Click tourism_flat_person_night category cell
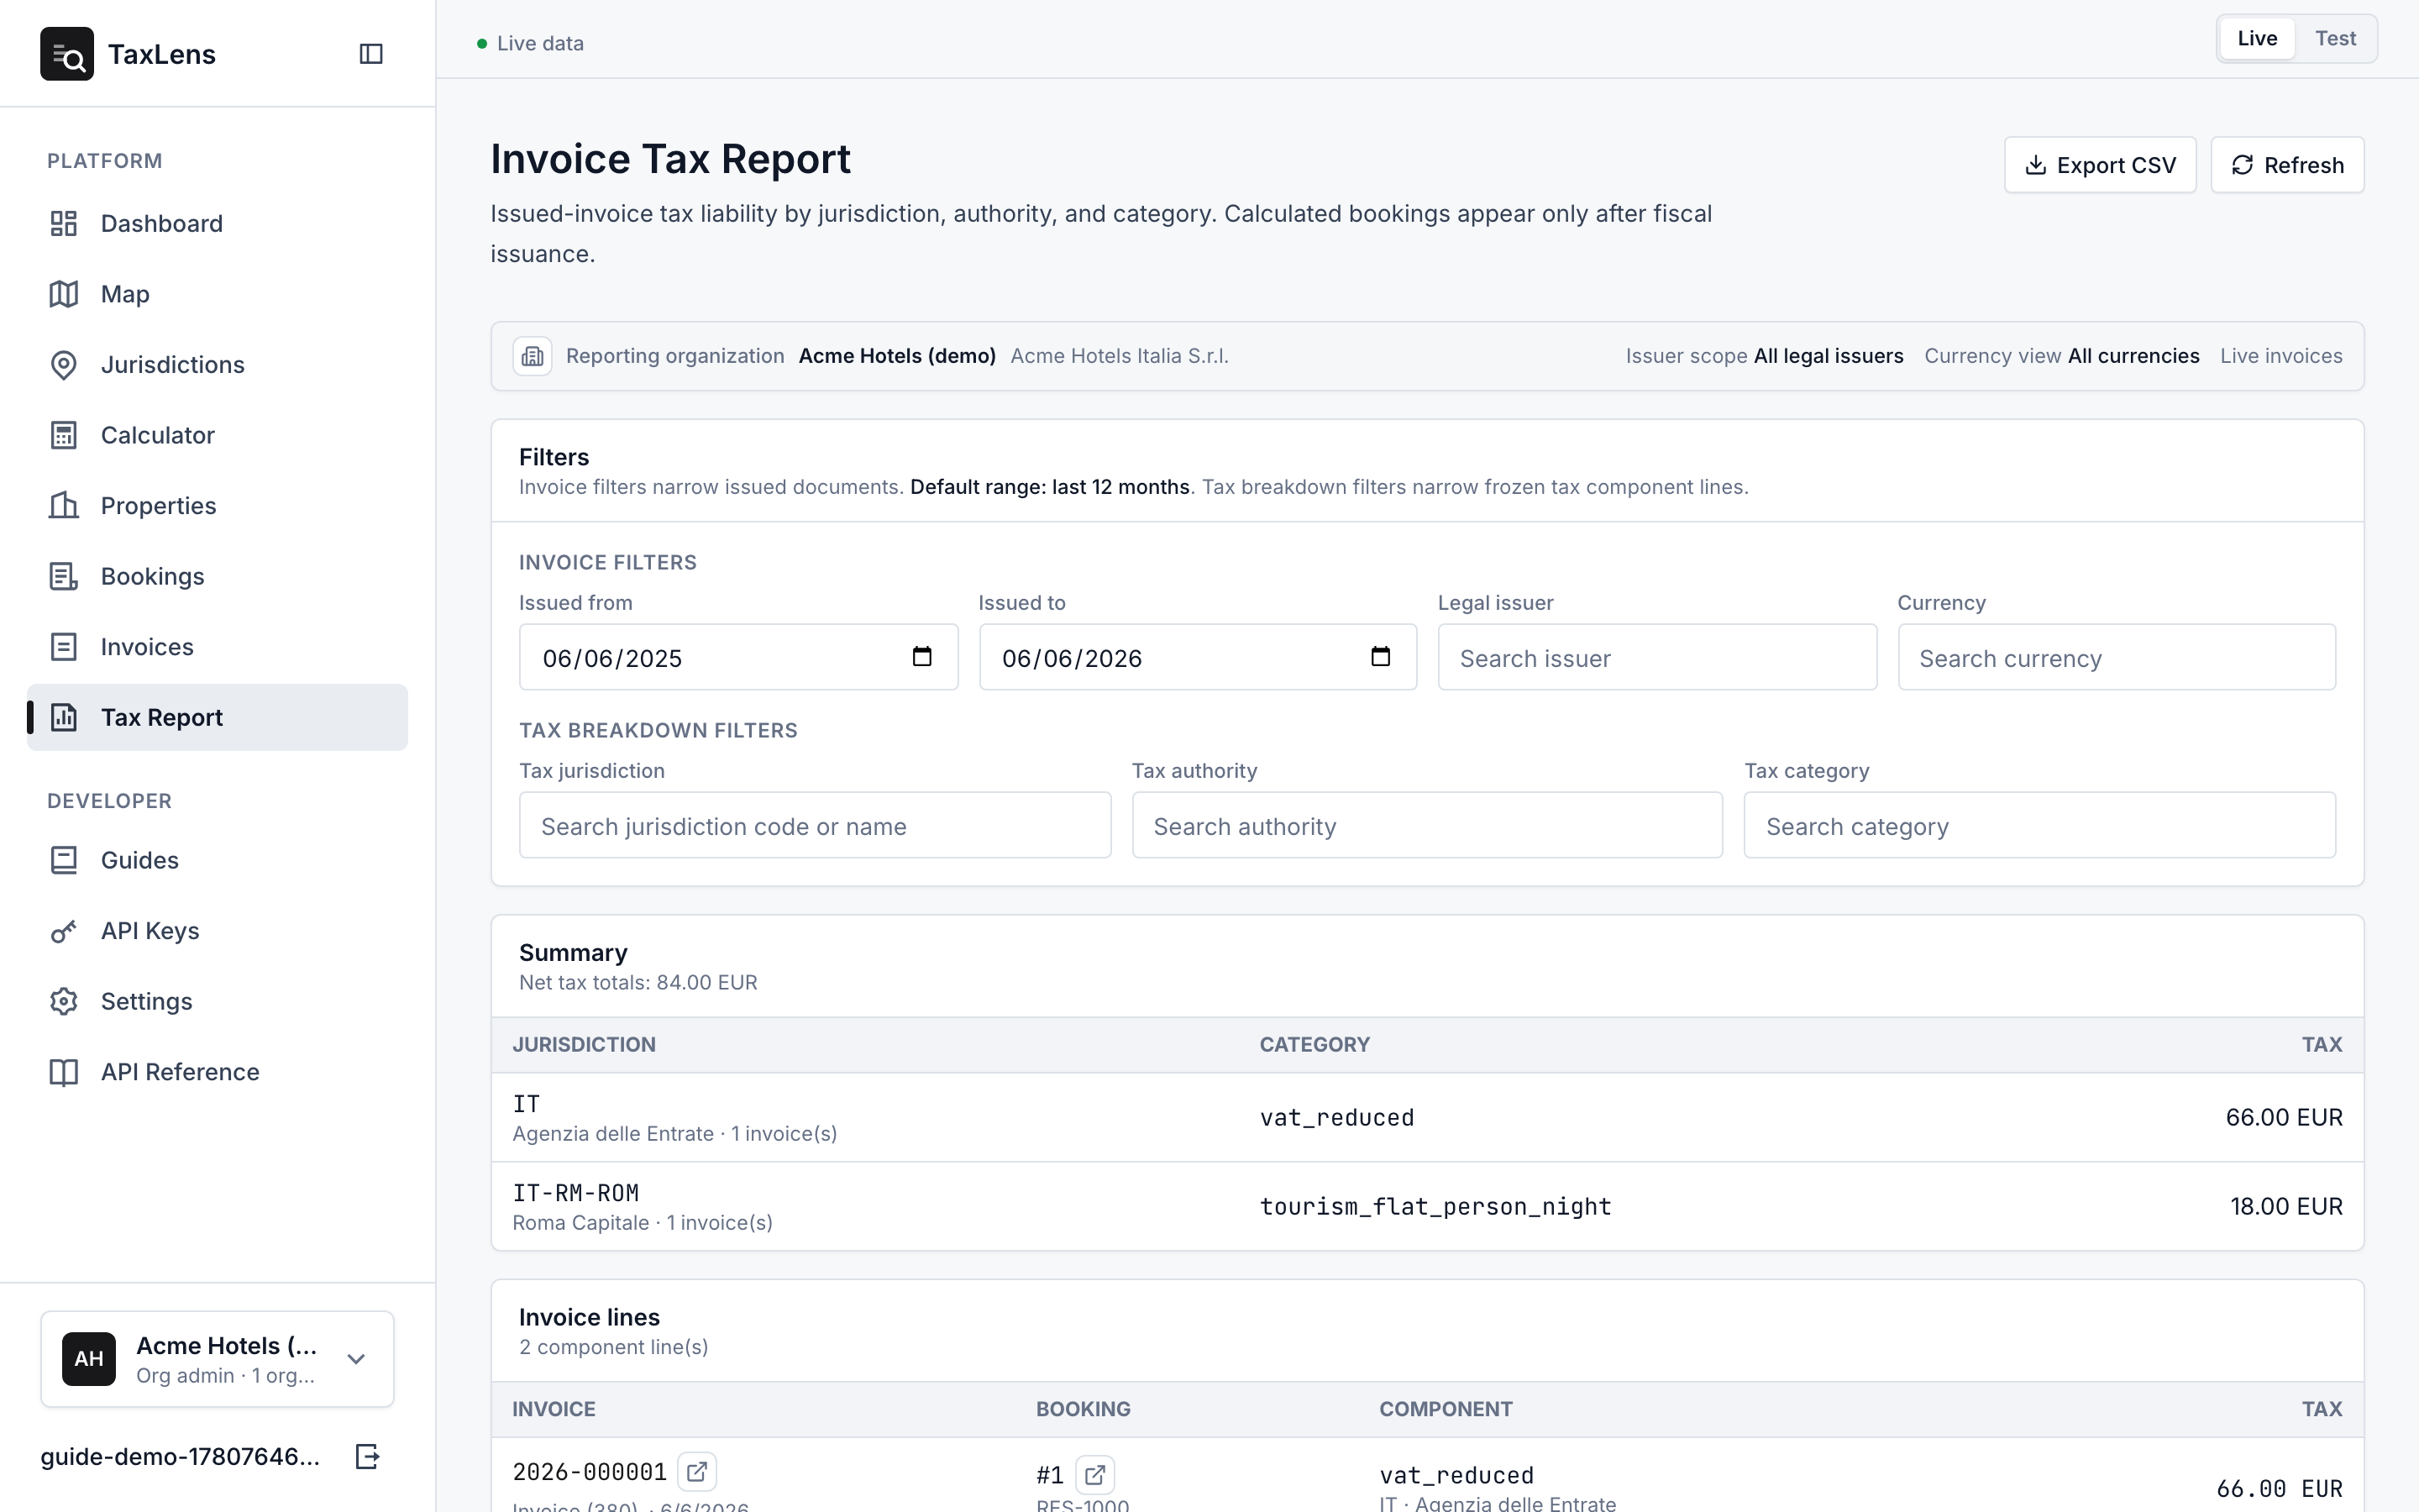2419x1512 pixels. coord(1435,1207)
